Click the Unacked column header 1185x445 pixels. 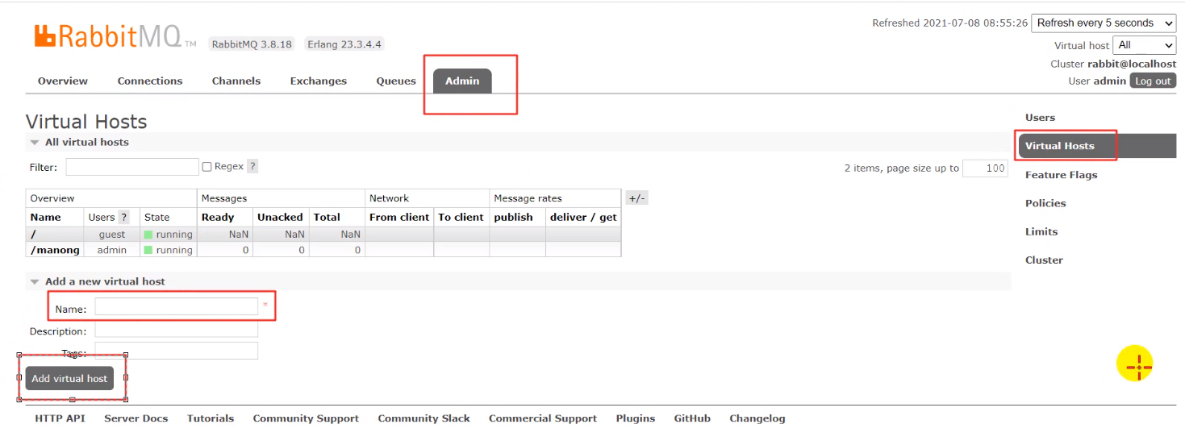coord(280,217)
